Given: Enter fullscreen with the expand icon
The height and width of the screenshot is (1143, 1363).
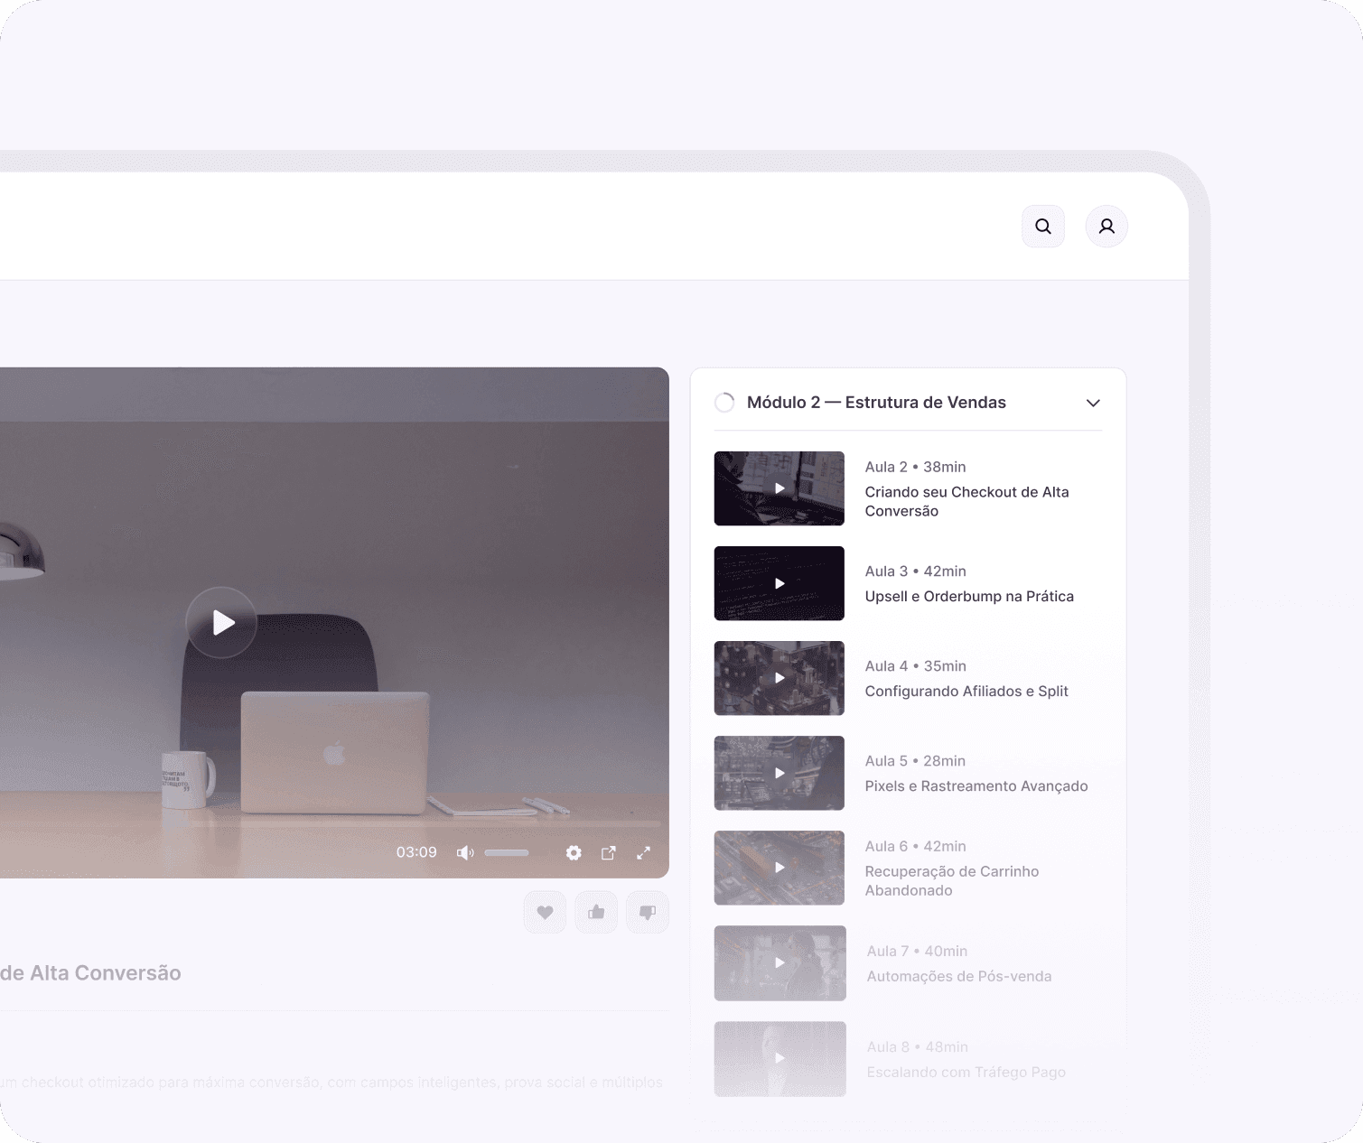Looking at the screenshot, I should tap(644, 853).
